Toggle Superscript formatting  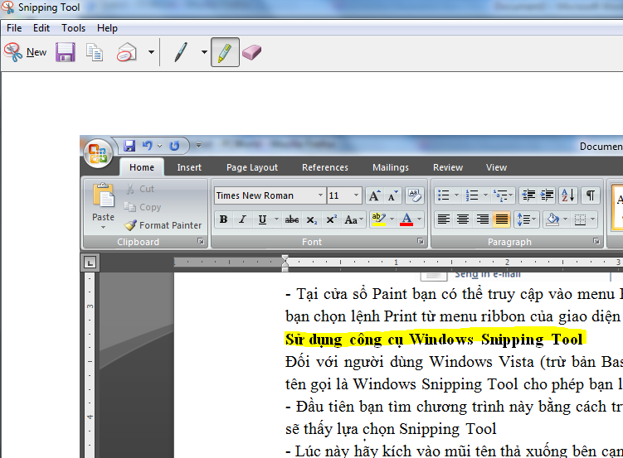[x=331, y=219]
